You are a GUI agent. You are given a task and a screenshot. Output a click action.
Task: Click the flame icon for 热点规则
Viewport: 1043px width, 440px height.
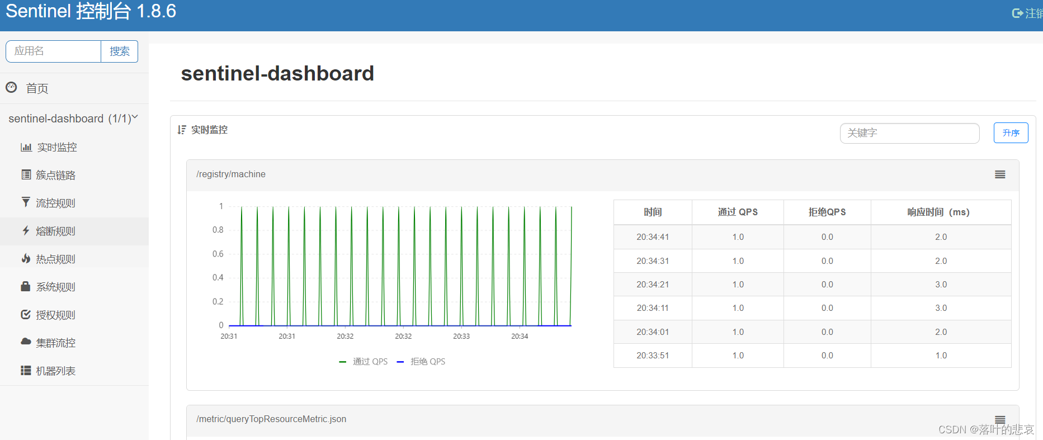26,258
